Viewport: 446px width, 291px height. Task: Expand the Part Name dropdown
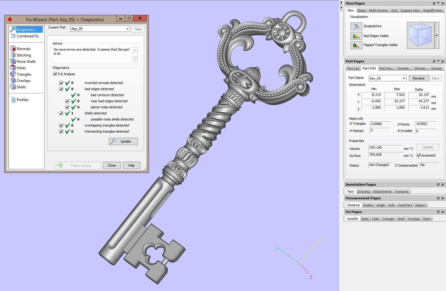404,78
